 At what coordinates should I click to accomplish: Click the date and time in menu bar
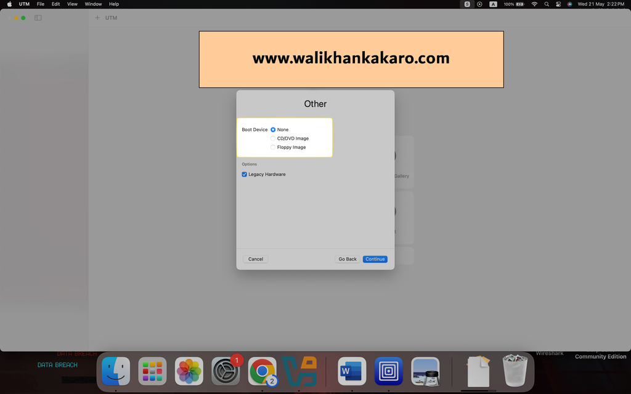pyautogui.click(x=601, y=4)
